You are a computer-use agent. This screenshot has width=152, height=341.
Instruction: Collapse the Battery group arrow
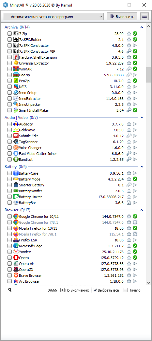pyautogui.click(x=142, y=167)
